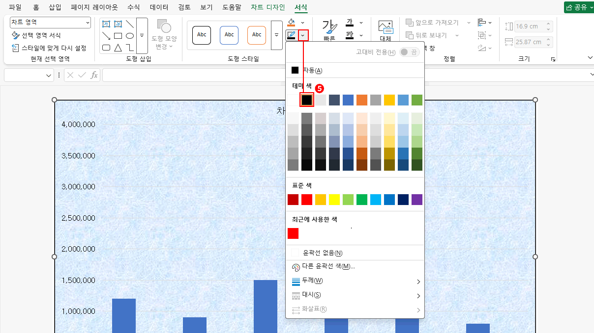Select the triangle shape
The width and height of the screenshot is (594, 333).
click(118, 48)
